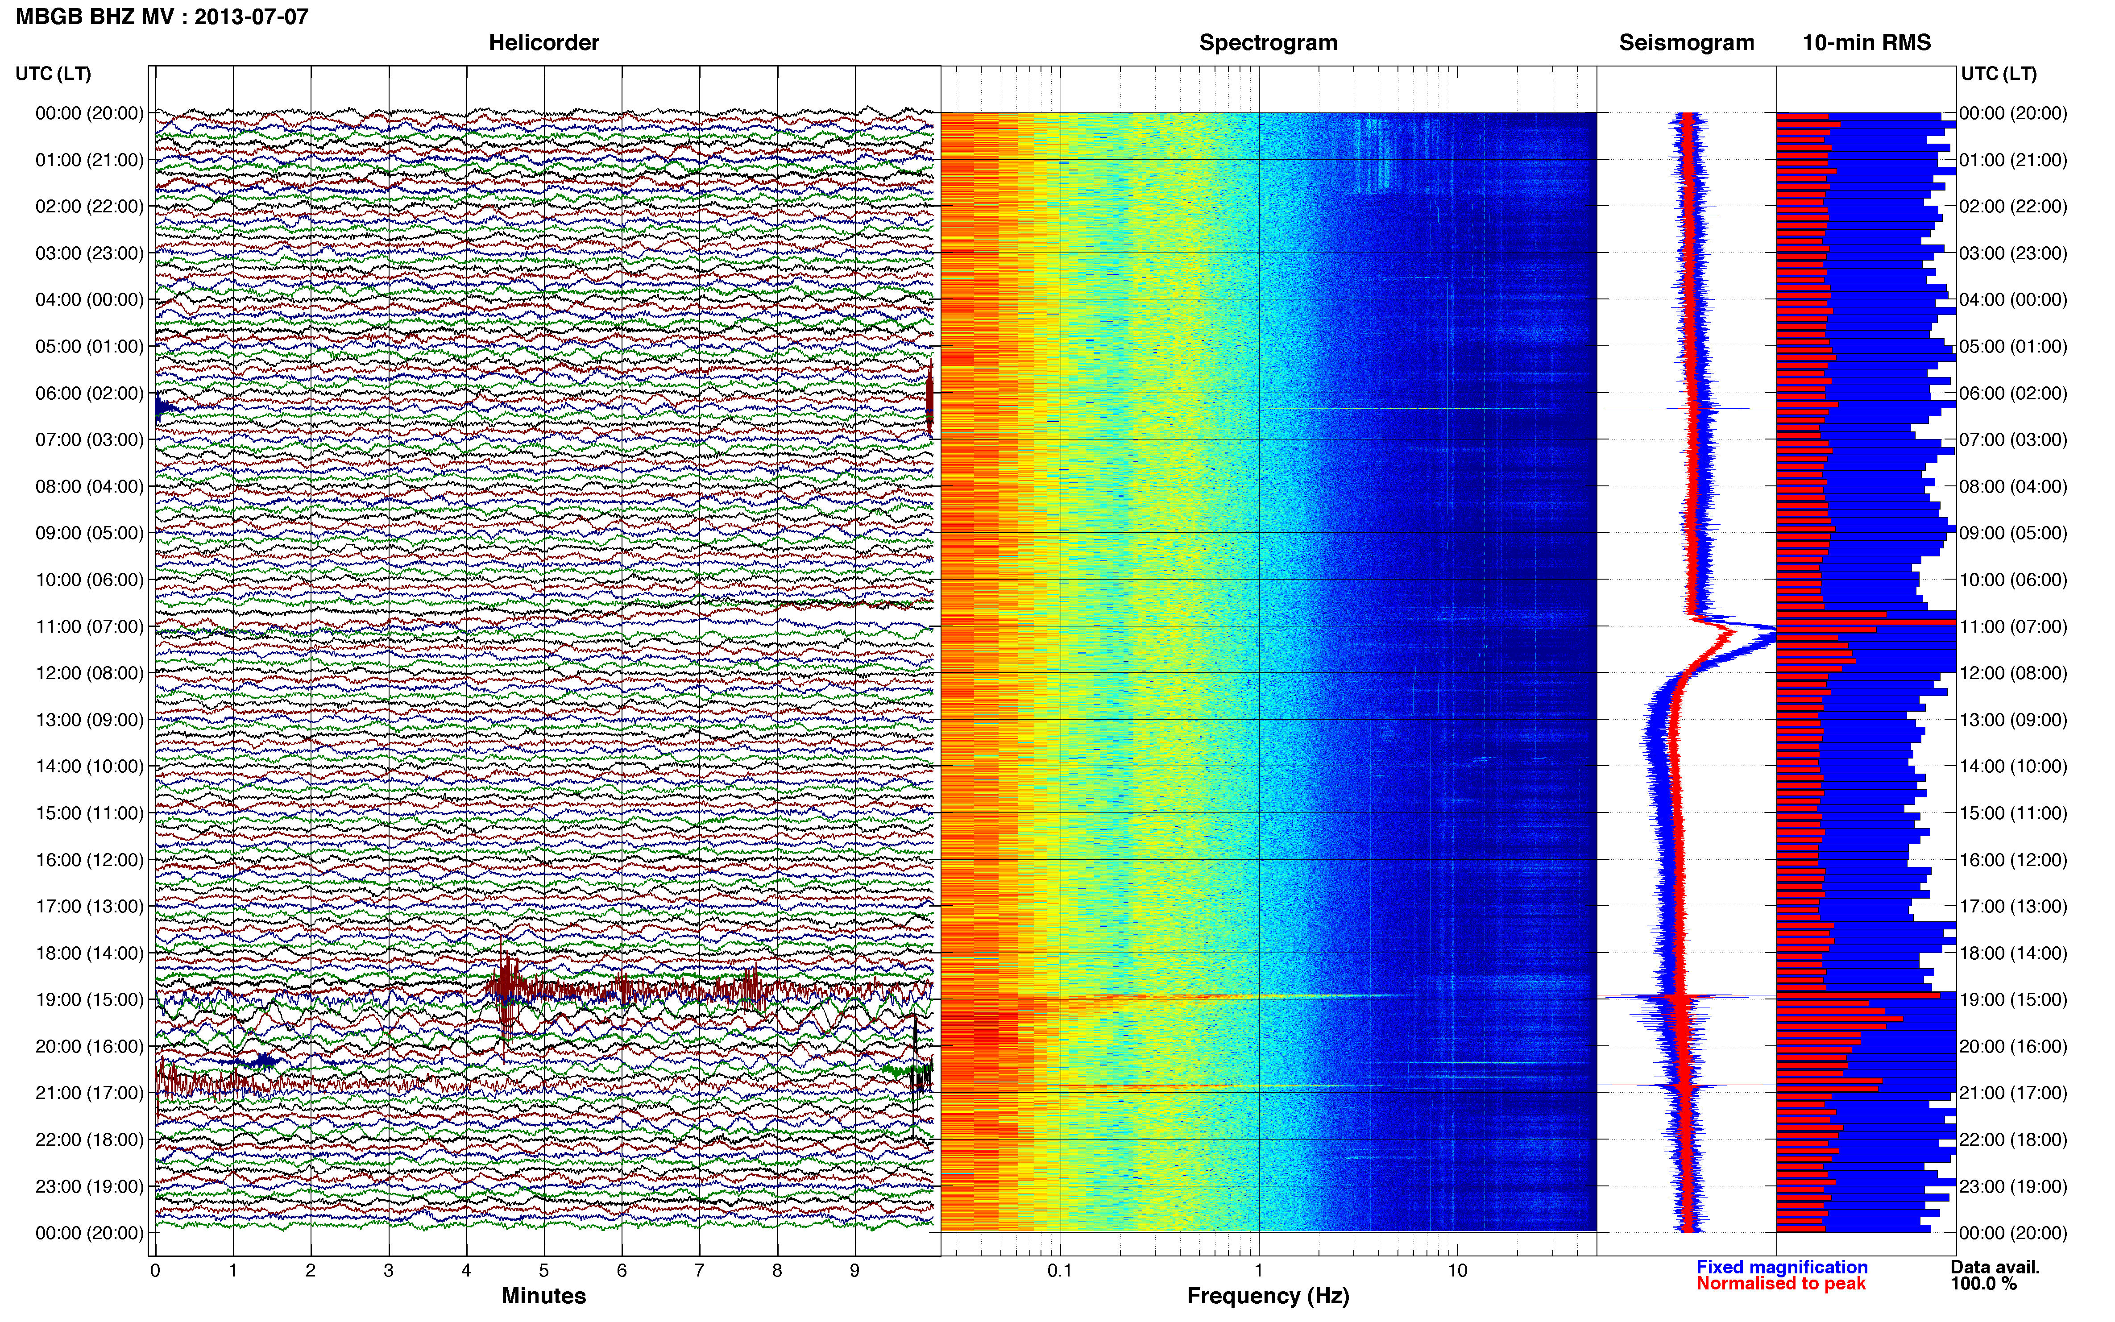2115x1322 pixels.
Task: Click the 'Minutes' axis label
Action: (x=544, y=1296)
